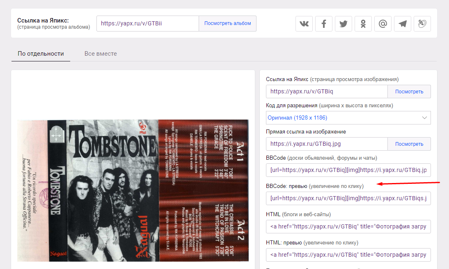Click 'Посмотреть' next to direct image link
The height and width of the screenshot is (269, 449).
[409, 144]
